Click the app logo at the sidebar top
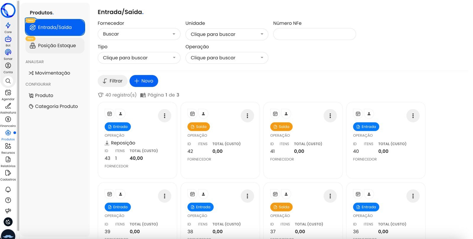This screenshot has width=473, height=239. 8,10
